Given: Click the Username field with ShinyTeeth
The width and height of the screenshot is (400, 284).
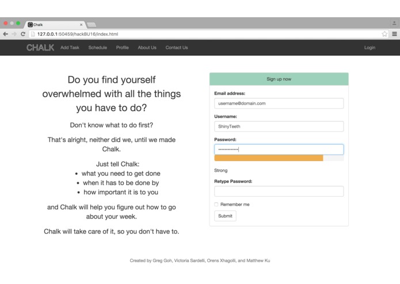Looking at the screenshot, I should click(279, 126).
